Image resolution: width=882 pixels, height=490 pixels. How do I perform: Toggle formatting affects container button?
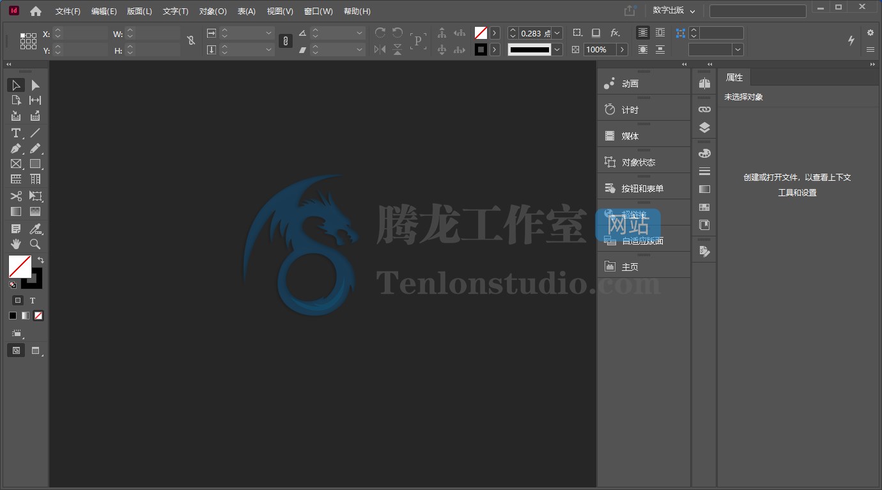pyautogui.click(x=18, y=300)
